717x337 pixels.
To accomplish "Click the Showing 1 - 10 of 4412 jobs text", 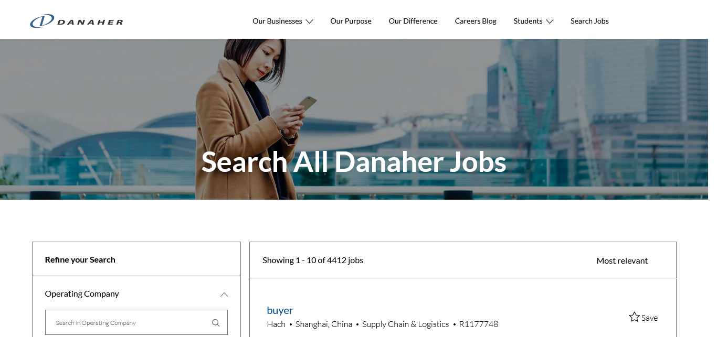I will [313, 260].
